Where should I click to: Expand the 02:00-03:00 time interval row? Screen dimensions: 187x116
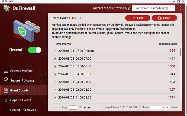(x=55, y=90)
